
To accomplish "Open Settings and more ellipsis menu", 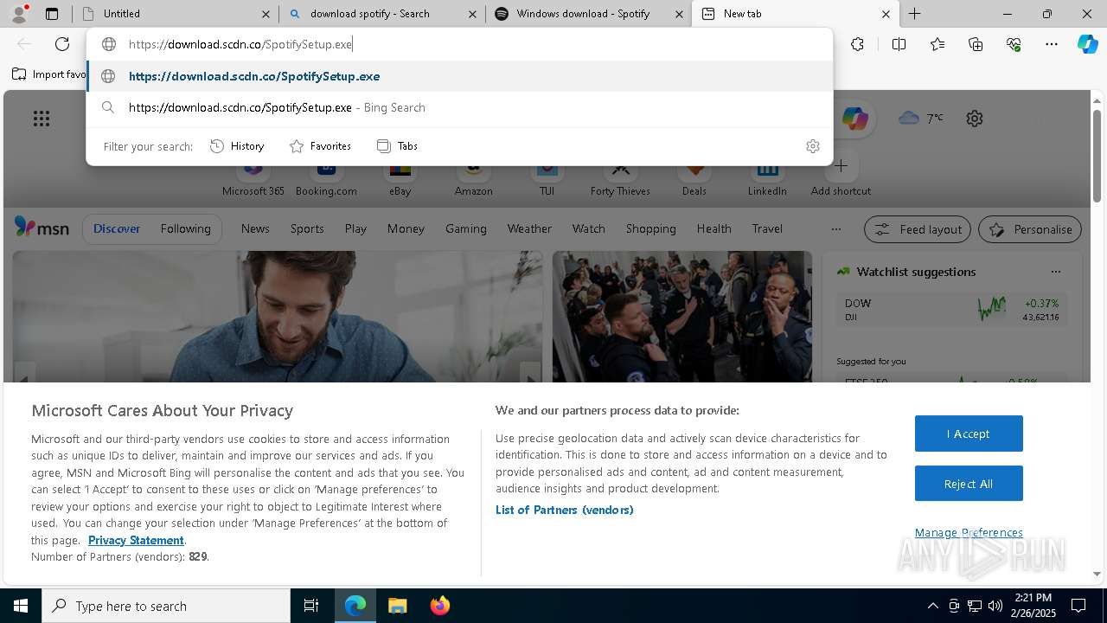I will click(1052, 44).
